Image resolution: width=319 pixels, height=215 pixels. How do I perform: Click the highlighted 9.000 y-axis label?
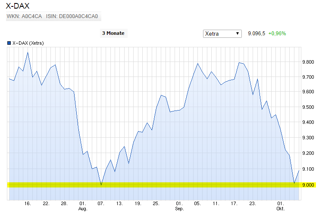pos(308,185)
